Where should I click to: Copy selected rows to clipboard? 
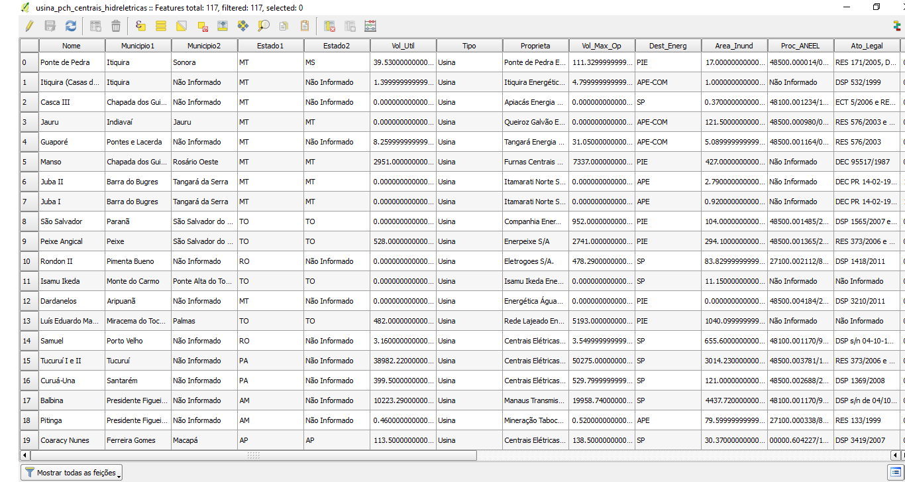click(284, 26)
